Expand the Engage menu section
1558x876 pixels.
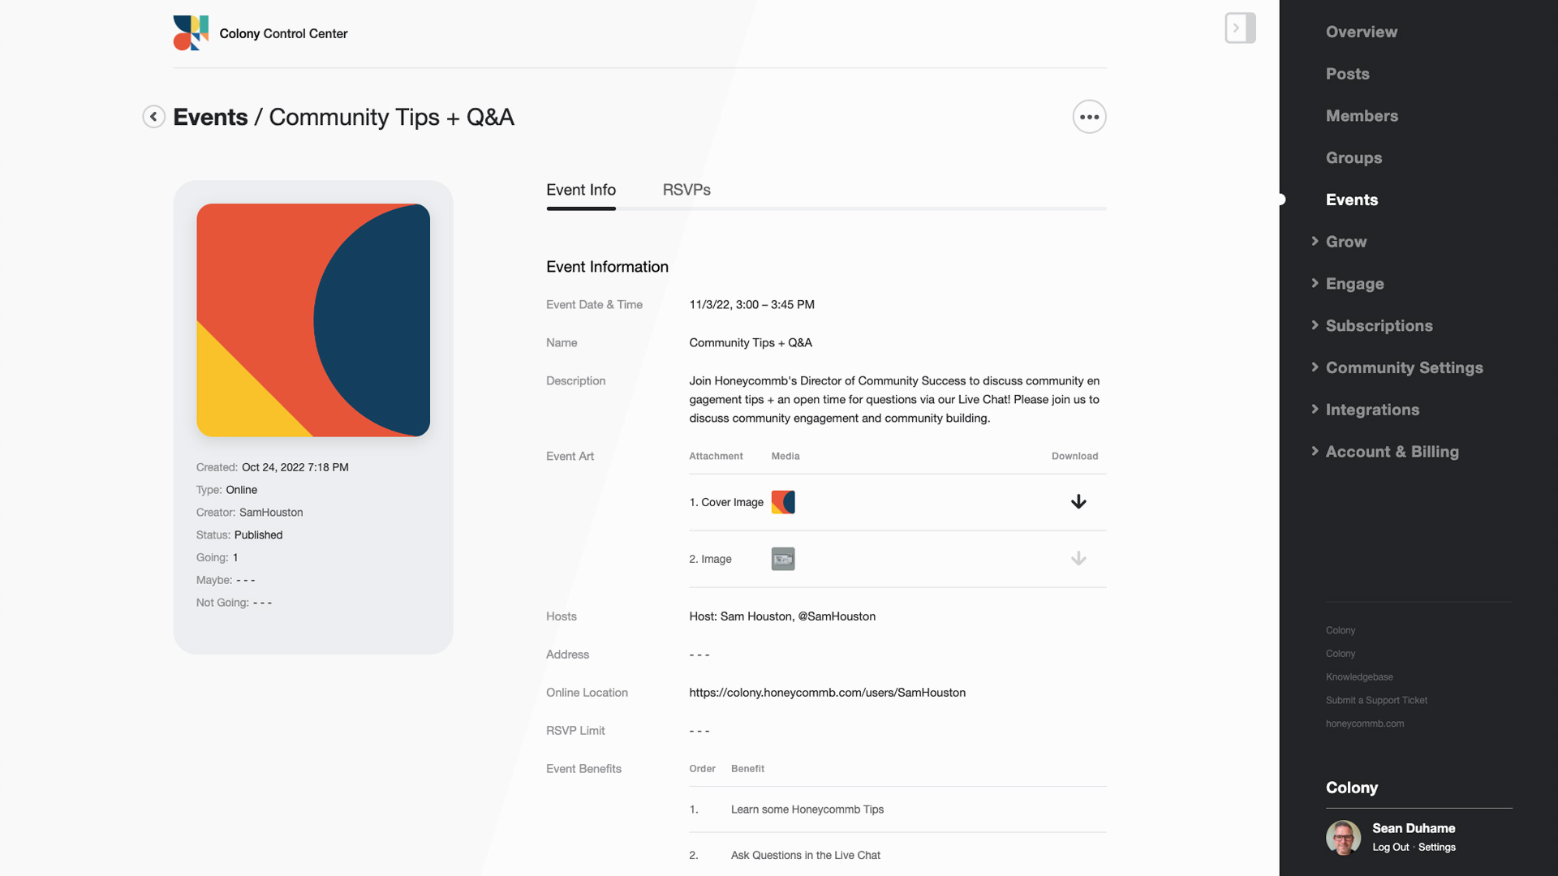pos(1354,284)
